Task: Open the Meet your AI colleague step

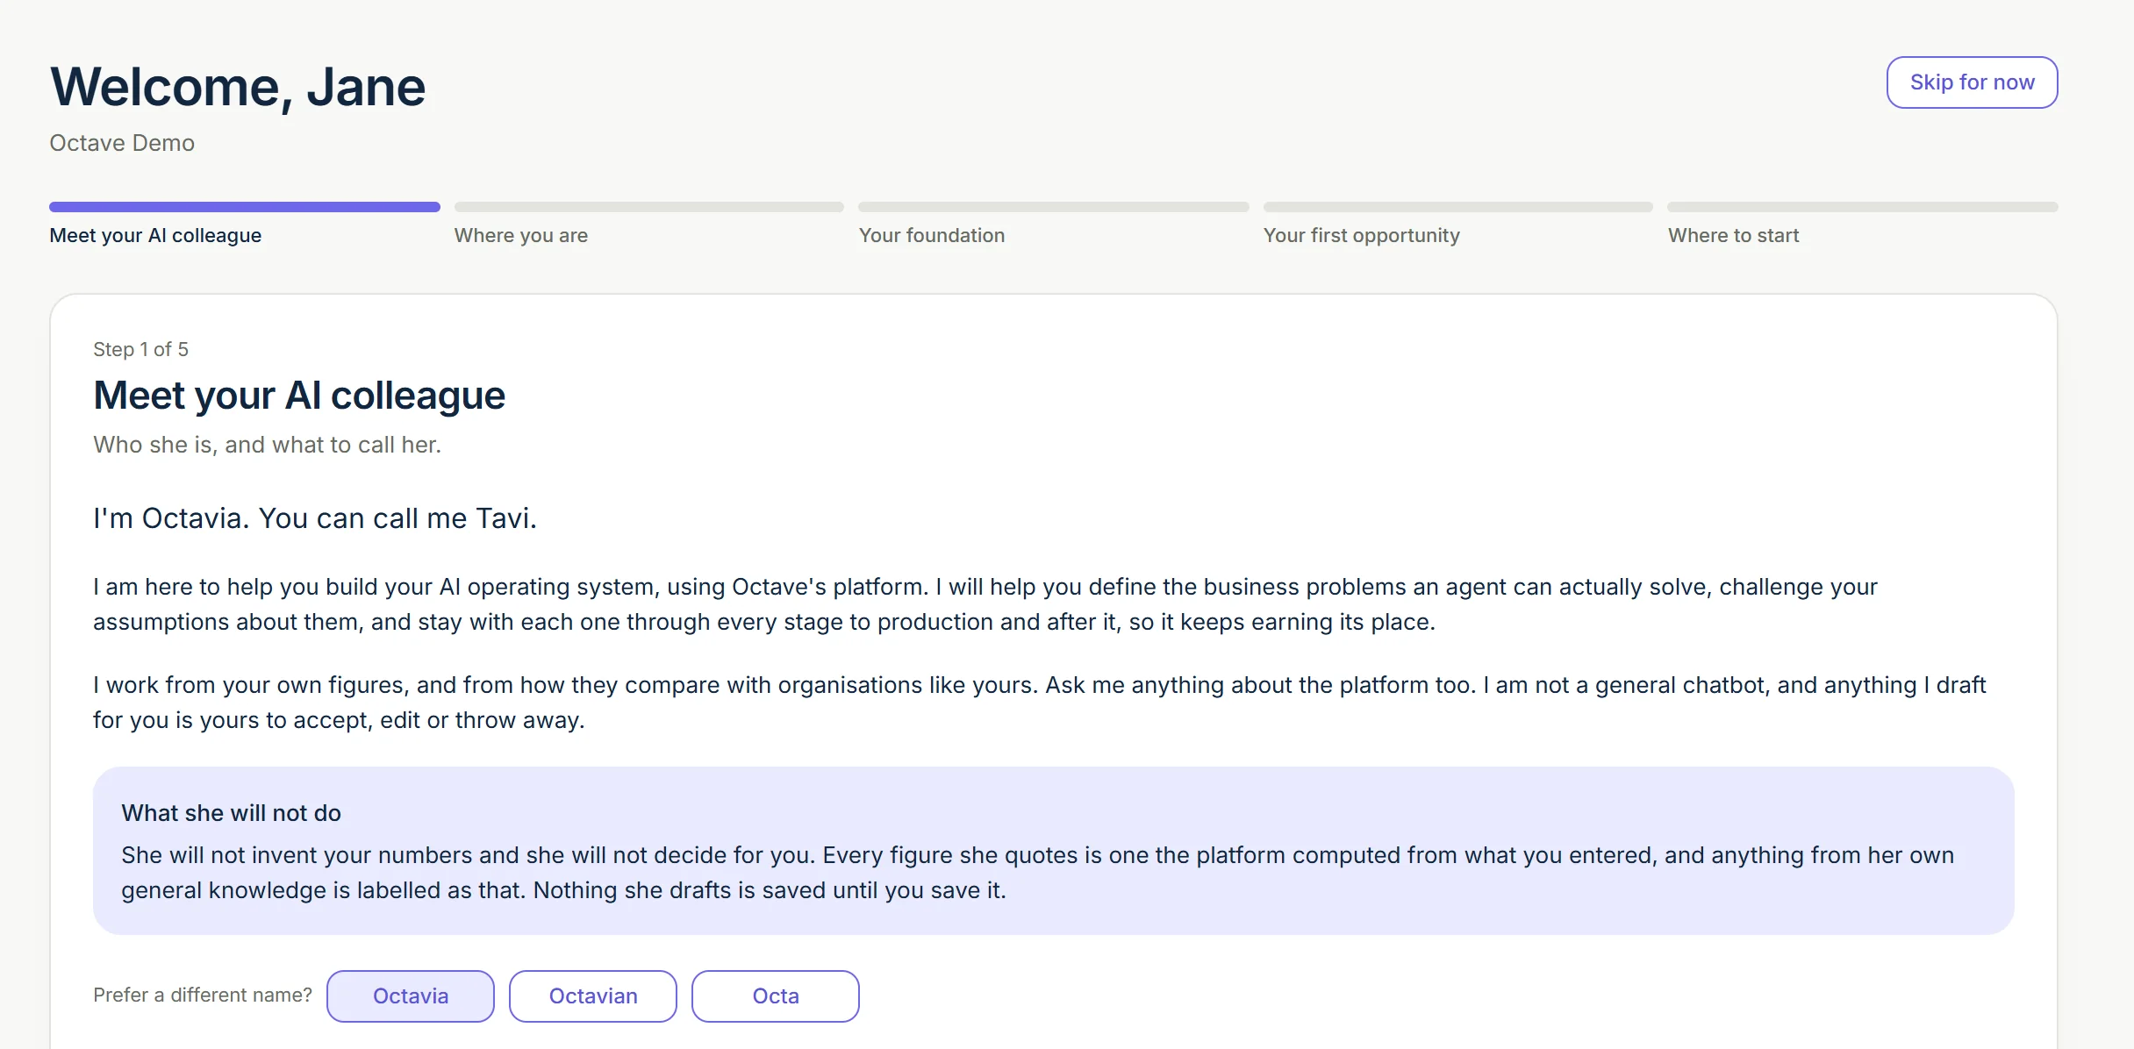Action: pyautogui.click(x=155, y=235)
